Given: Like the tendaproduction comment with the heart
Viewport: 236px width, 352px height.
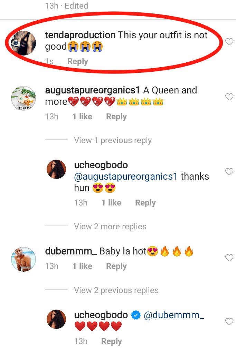Looking at the screenshot, I should point(229,42).
